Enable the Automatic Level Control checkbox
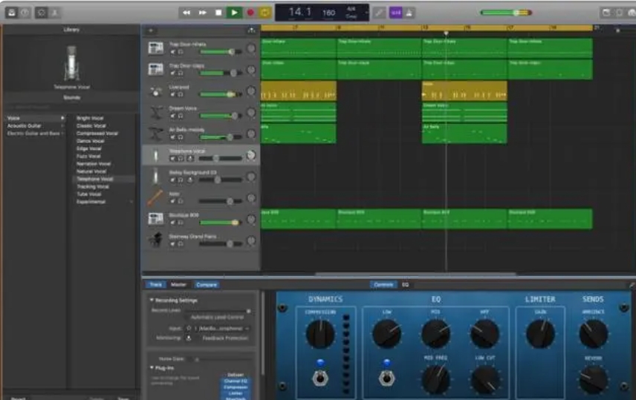636x400 pixels. tap(187, 318)
